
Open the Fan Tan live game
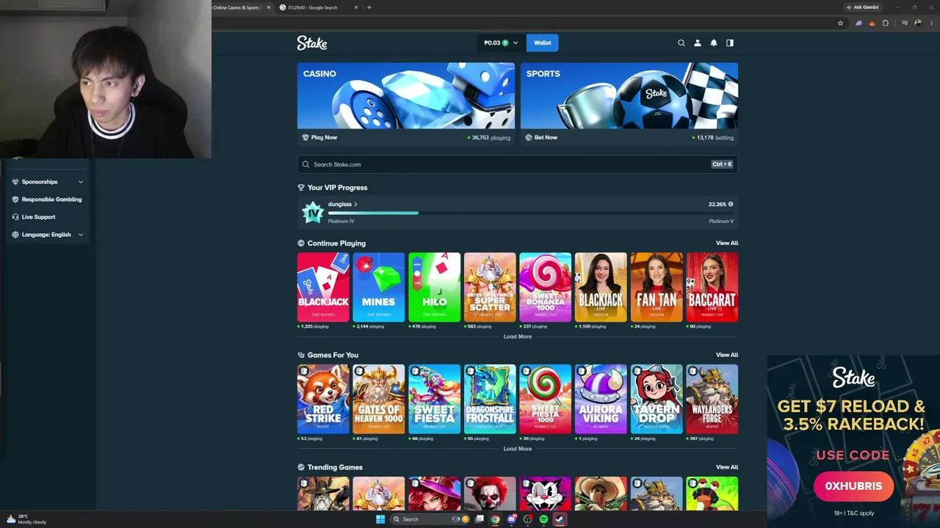[657, 287]
